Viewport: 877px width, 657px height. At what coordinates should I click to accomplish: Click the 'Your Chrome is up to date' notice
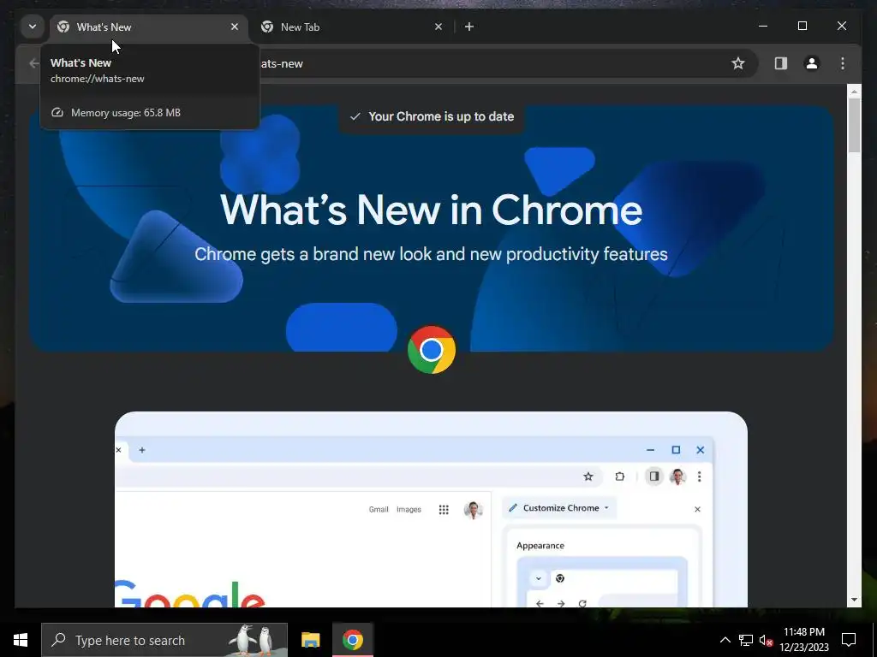tap(432, 116)
